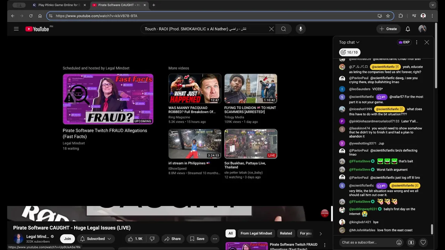Like the video with 1.9K likes
This screenshot has height=250, width=445.
pyautogui.click(x=135, y=239)
